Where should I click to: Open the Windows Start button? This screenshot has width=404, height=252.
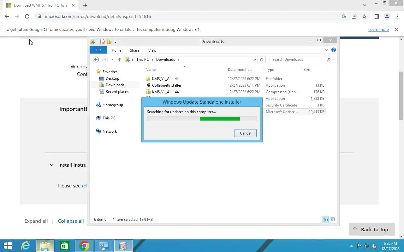[8, 246]
